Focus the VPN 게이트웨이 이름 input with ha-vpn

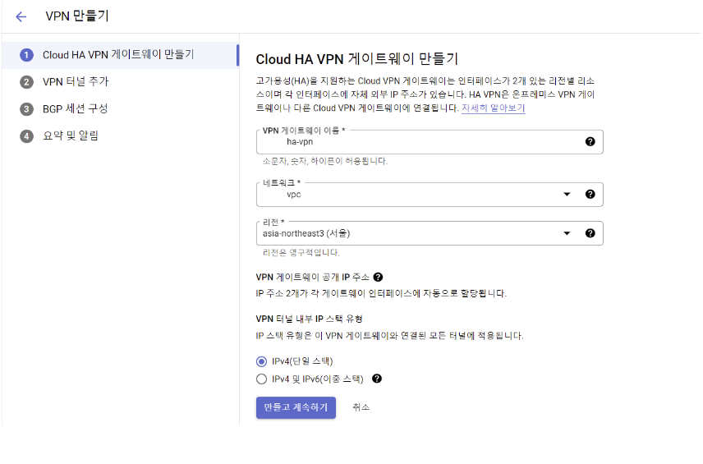[430, 142]
